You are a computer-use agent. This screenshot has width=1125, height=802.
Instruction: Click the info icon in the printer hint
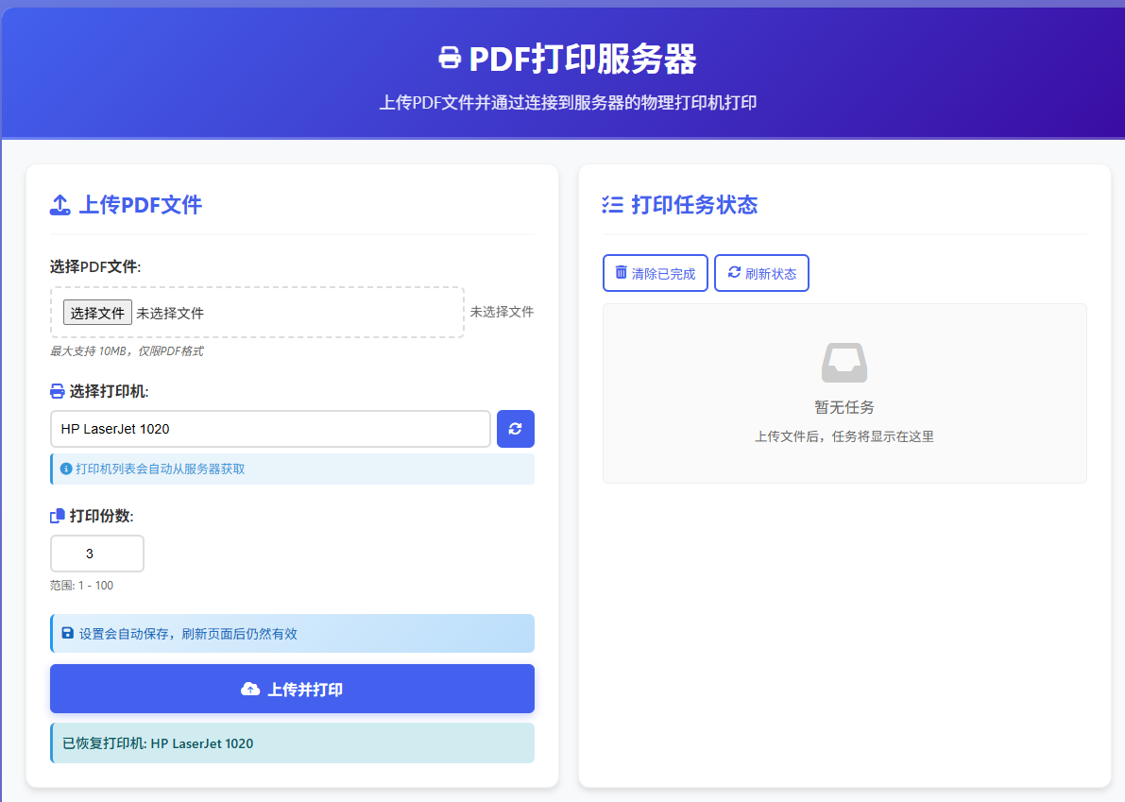[66, 469]
